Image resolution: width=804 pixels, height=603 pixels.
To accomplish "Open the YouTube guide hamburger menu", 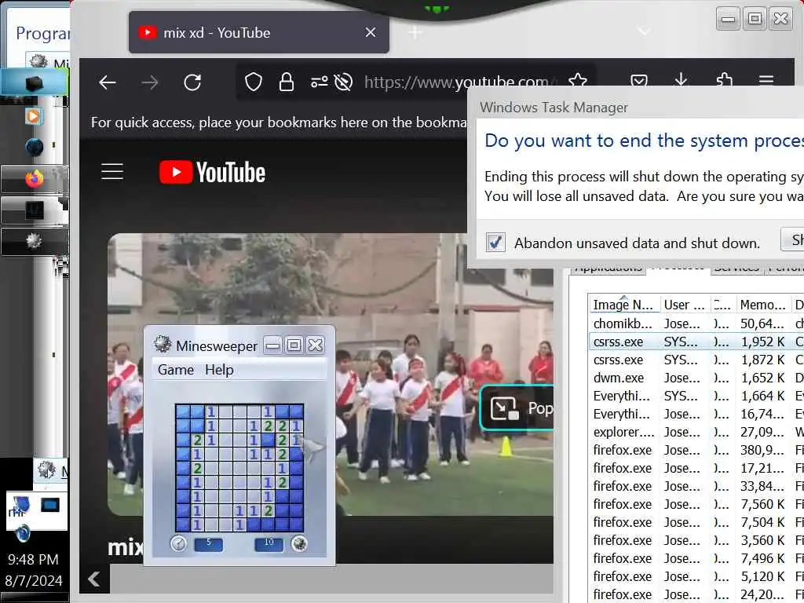I will click(x=112, y=172).
